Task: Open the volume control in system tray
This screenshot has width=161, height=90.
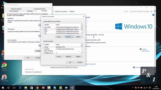Action: pyautogui.click(x=147, y=88)
